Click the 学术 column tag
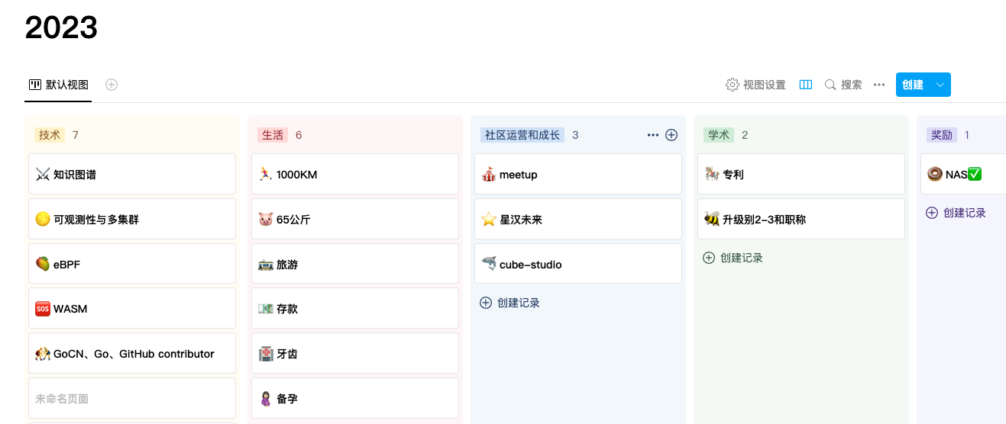This screenshot has width=1006, height=424. tap(719, 135)
